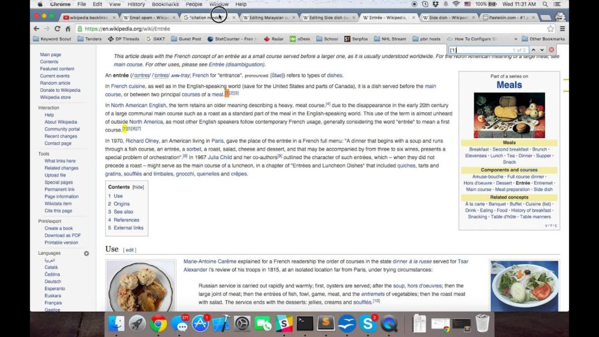The image size is (599, 337).
Task: Open System Preferences in the Dock
Action: [242, 324]
